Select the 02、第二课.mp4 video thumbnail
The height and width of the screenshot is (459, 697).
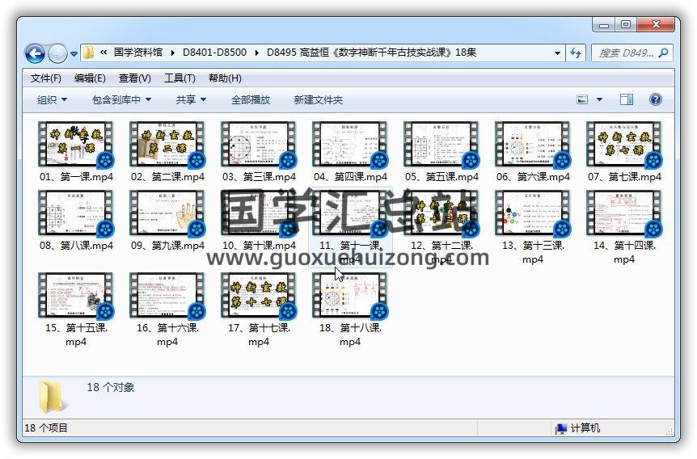point(167,144)
